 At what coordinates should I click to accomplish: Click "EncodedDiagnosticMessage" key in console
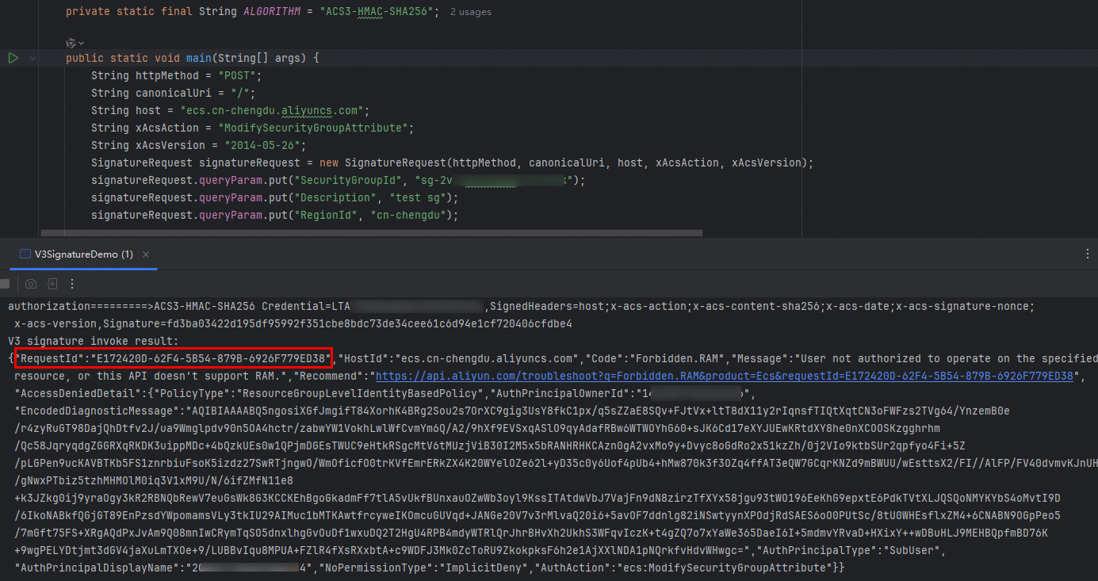96,411
